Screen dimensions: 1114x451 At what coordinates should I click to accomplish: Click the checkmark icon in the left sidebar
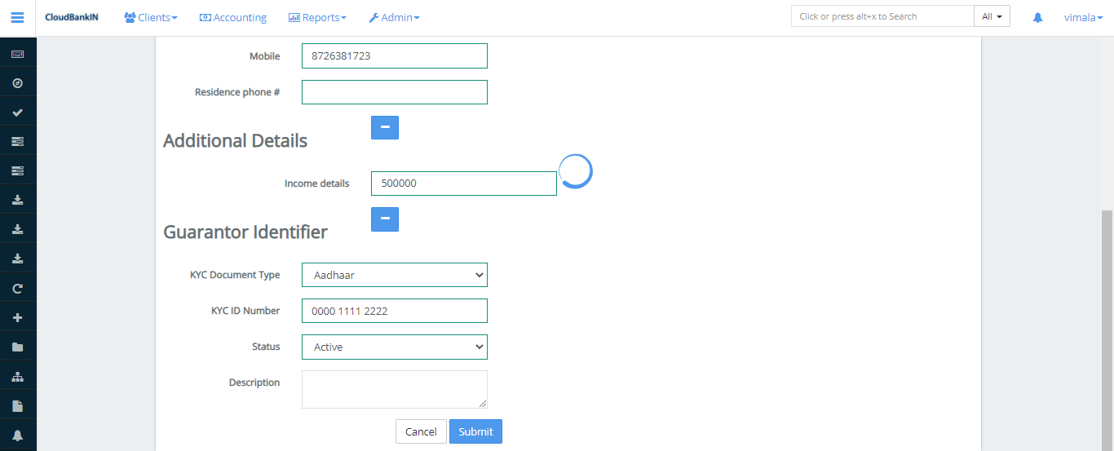(x=17, y=113)
